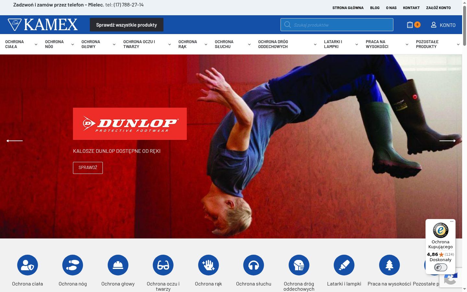Open Ochrona rąk navigation menu

pos(188,44)
